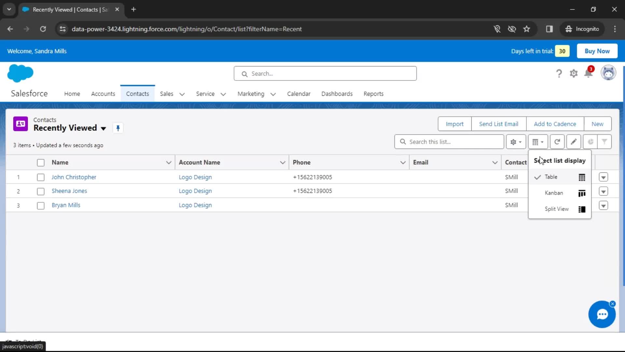Open Logo Design account for Bryan Mills
Image resolution: width=625 pixels, height=352 pixels.
click(x=195, y=205)
